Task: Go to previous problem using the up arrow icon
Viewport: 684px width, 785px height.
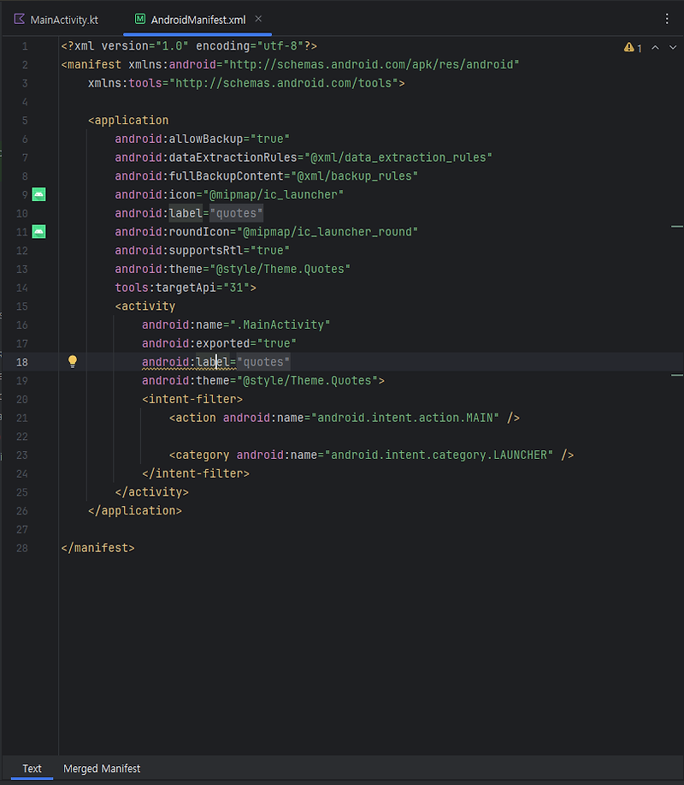Action: [655, 48]
